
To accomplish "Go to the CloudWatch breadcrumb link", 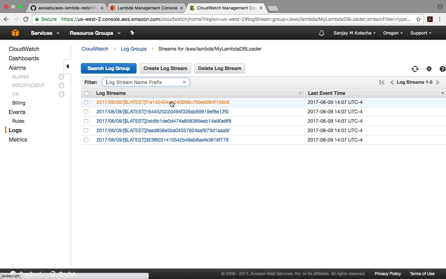I will click(95, 49).
